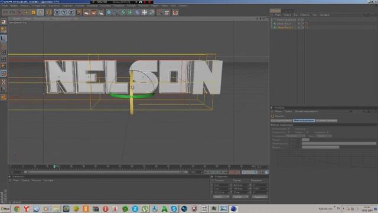
Task: Toggle visibility dots of first object row
Action: pyautogui.click(x=299, y=20)
